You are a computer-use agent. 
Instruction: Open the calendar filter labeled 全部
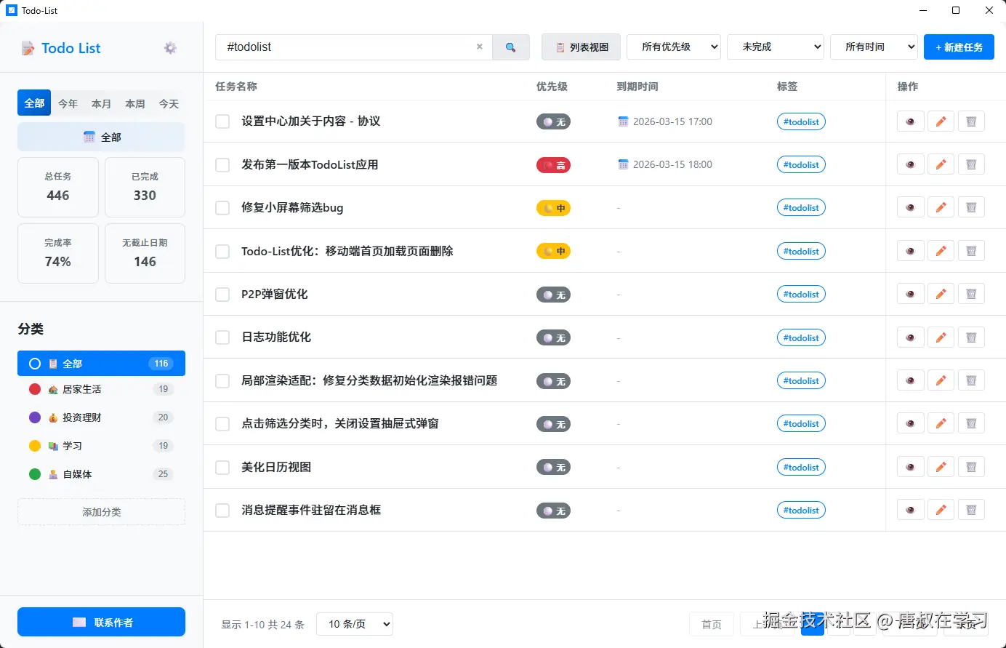[x=100, y=137]
